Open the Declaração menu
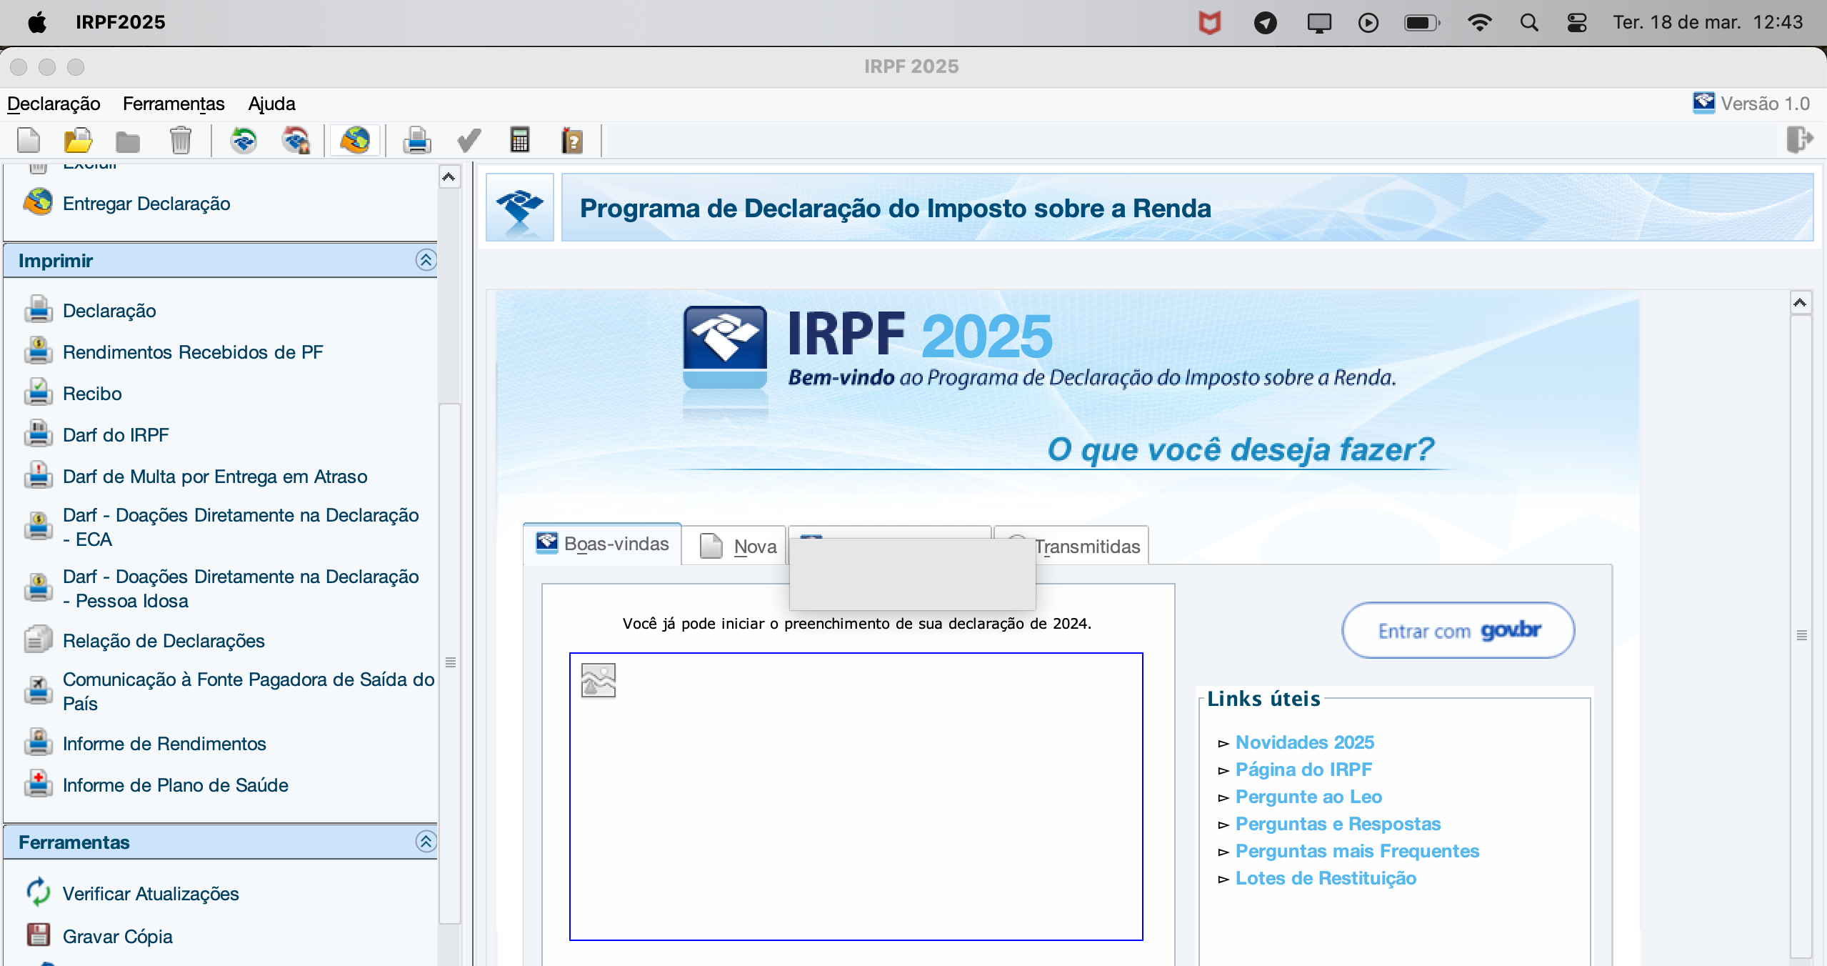This screenshot has width=1827, height=966. [54, 104]
